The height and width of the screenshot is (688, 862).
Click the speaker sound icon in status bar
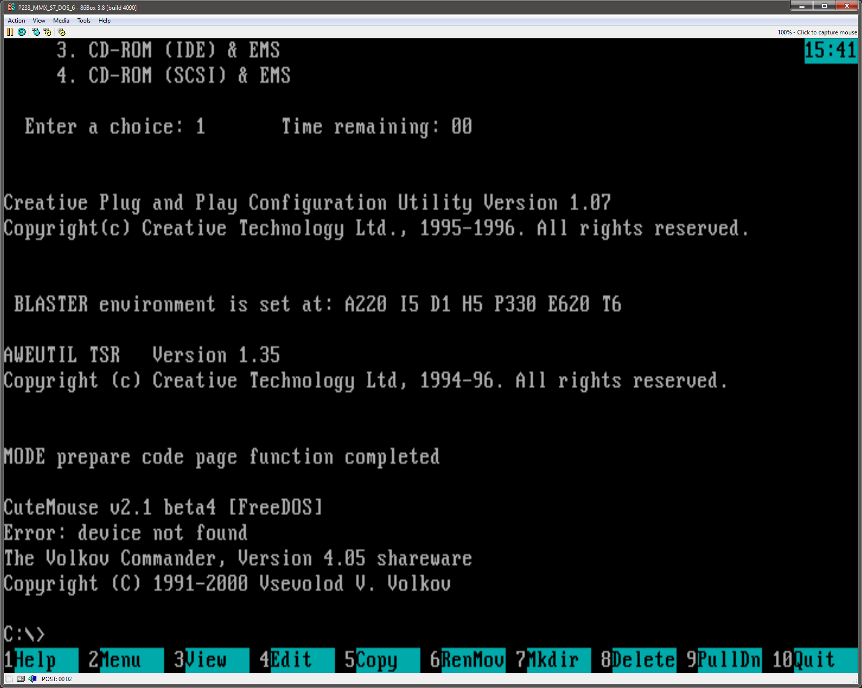(x=32, y=679)
